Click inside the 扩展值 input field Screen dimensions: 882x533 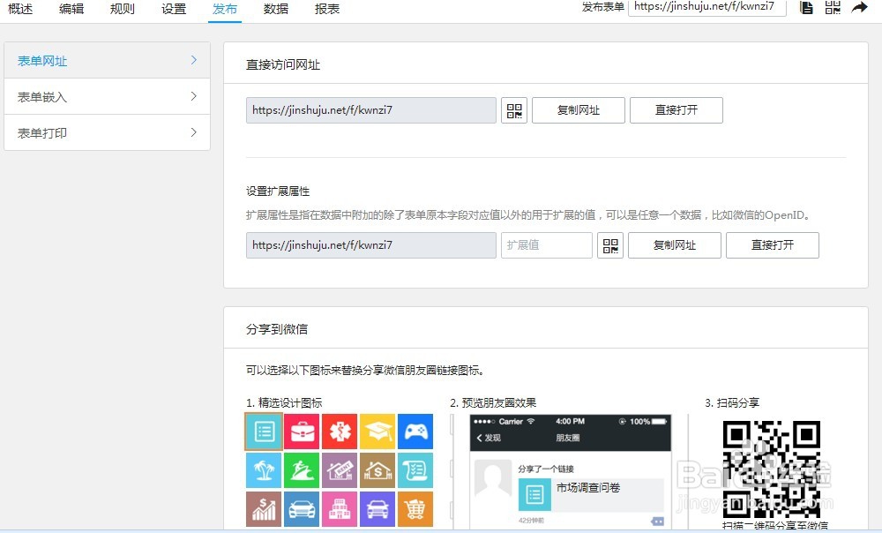[x=546, y=244]
